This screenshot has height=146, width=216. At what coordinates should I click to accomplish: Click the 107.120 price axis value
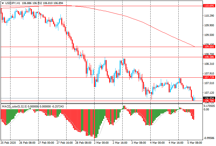pyautogui.click(x=209, y=93)
